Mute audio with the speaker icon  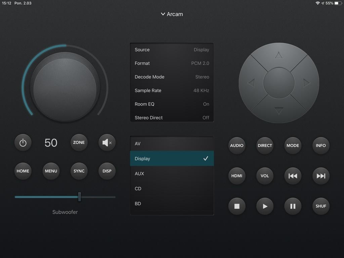pyautogui.click(x=107, y=142)
